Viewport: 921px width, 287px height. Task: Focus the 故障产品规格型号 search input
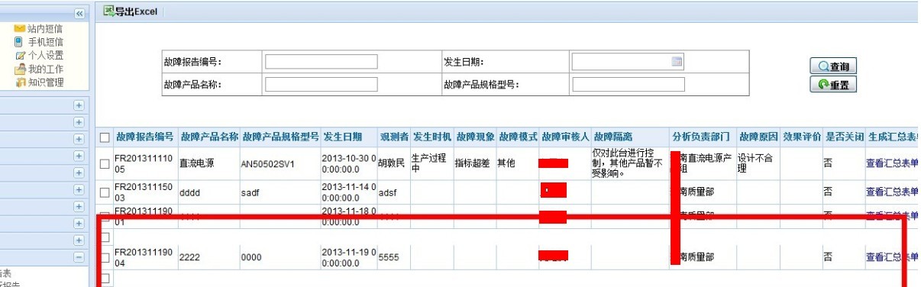[x=628, y=84]
